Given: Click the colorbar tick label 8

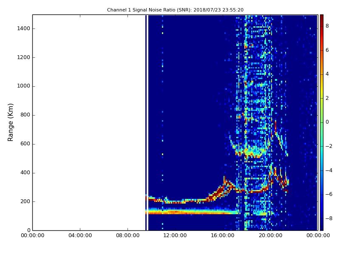Looking at the screenshot, I should pyautogui.click(x=327, y=26).
